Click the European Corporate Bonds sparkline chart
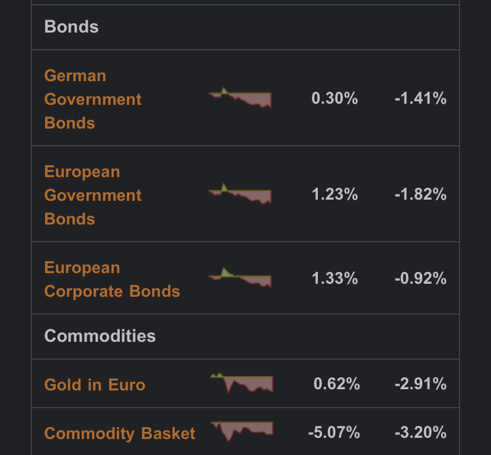491x455 pixels. click(x=240, y=278)
